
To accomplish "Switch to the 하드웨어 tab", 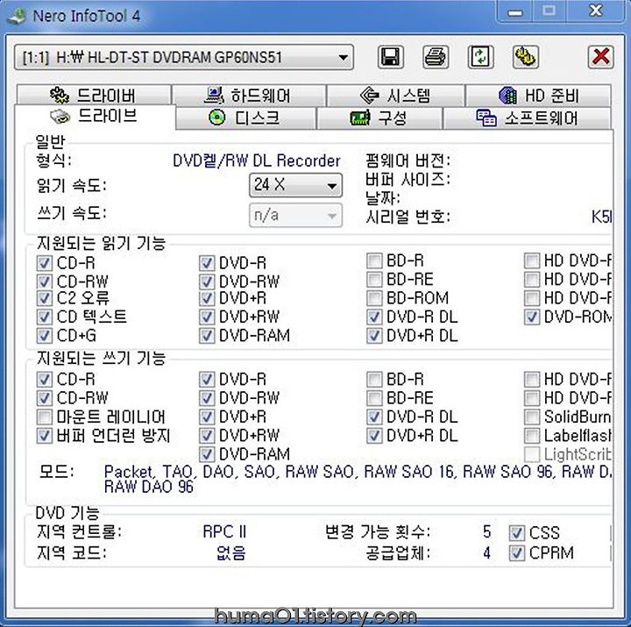I will point(248,95).
